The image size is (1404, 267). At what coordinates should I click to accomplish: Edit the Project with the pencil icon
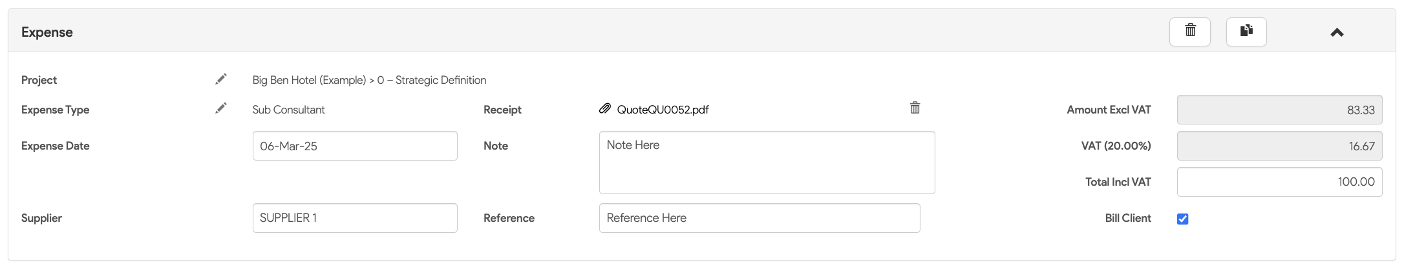[221, 79]
